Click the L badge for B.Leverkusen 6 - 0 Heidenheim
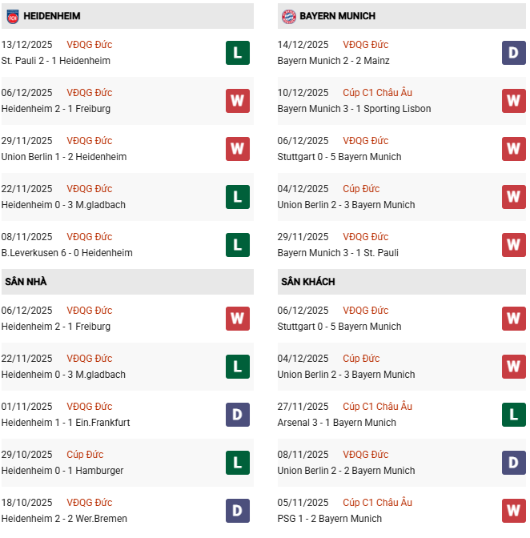Viewport: 530px width, 538px height. (238, 245)
